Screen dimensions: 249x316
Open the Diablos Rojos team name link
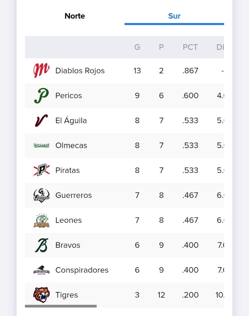80,71
